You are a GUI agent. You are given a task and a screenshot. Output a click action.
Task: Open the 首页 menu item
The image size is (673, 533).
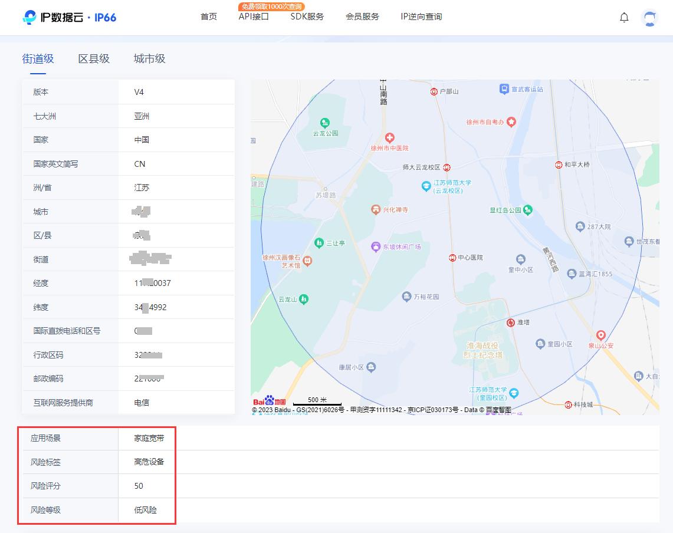[x=208, y=17]
